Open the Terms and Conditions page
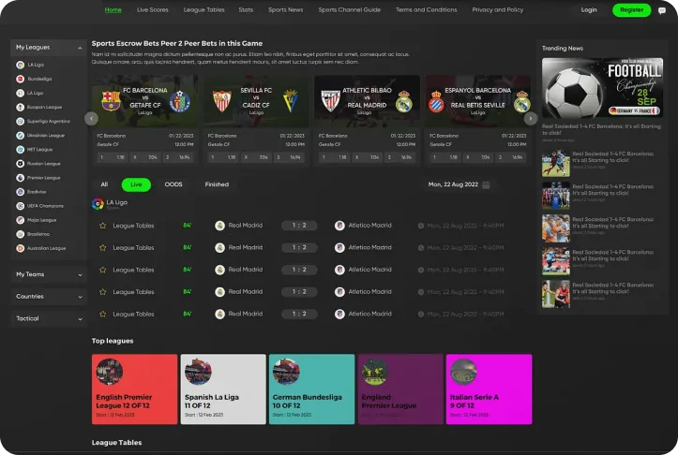 (427, 10)
